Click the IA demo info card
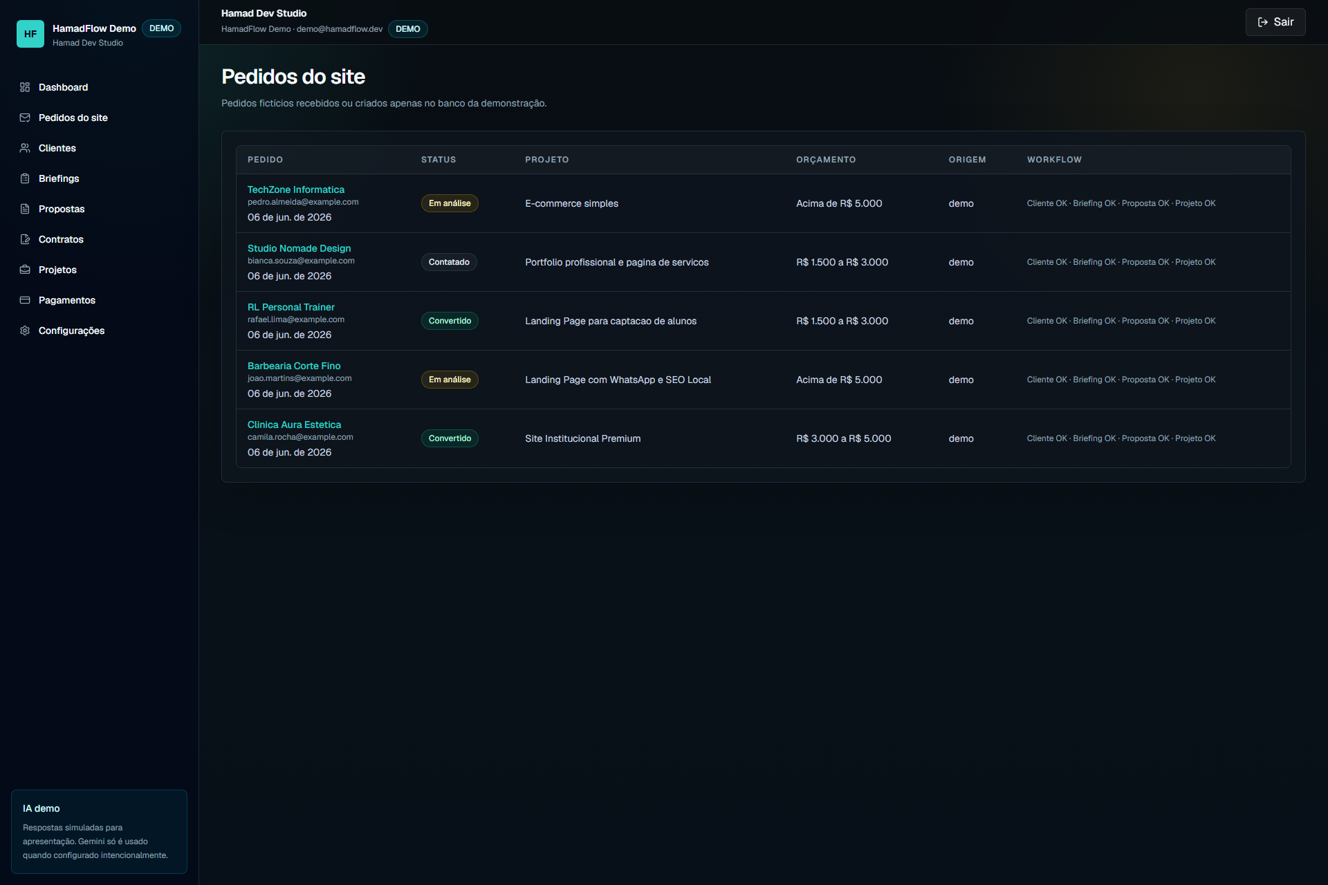The width and height of the screenshot is (1328, 885). (99, 832)
